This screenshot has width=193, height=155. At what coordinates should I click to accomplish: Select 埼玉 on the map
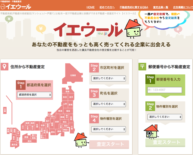(65, 122)
